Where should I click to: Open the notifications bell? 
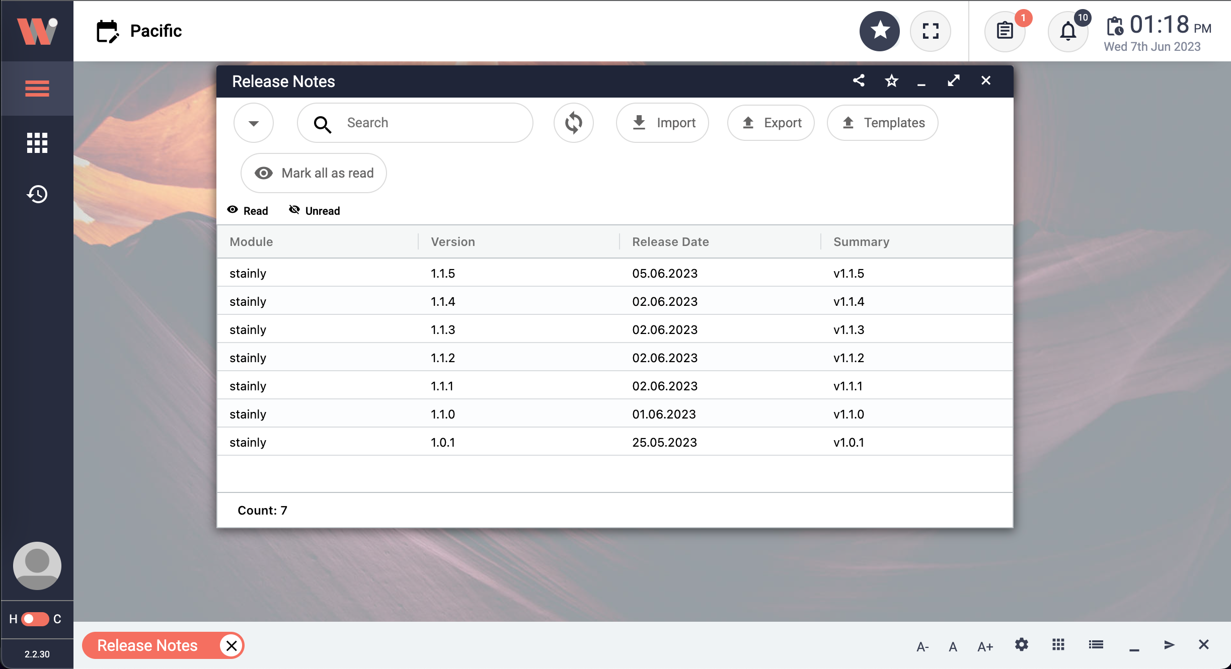[1068, 31]
